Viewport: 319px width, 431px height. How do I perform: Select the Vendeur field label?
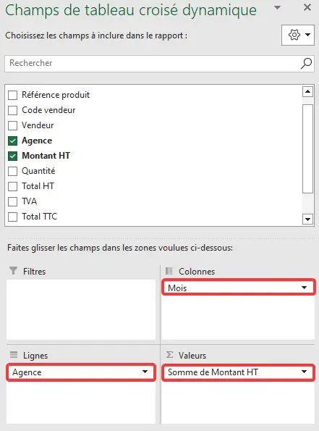38,125
